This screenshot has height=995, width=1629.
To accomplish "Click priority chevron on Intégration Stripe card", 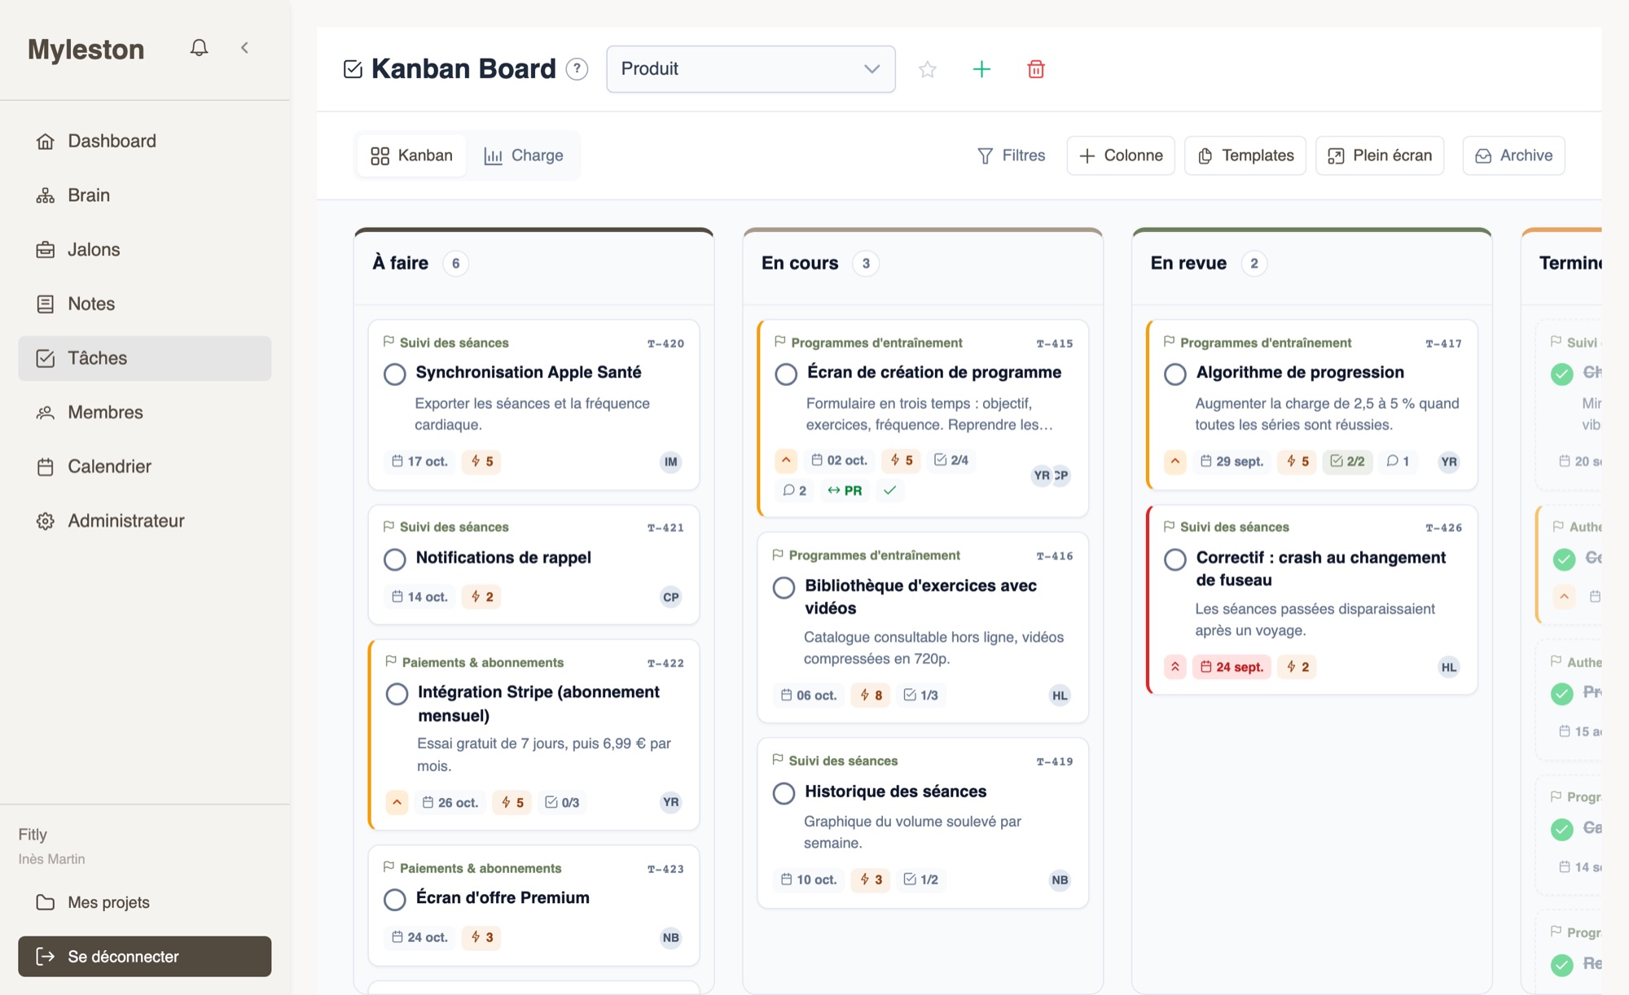I will 397,803.
